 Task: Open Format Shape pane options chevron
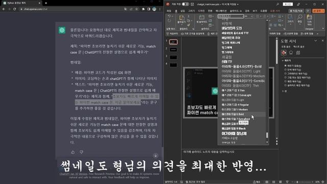point(316,41)
